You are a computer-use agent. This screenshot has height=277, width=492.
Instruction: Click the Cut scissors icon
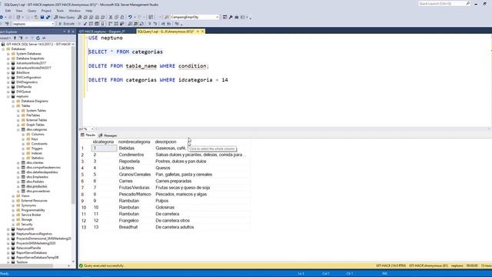point(111,17)
